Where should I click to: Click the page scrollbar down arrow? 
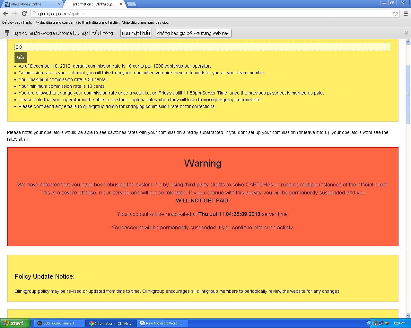pyautogui.click(x=408, y=316)
